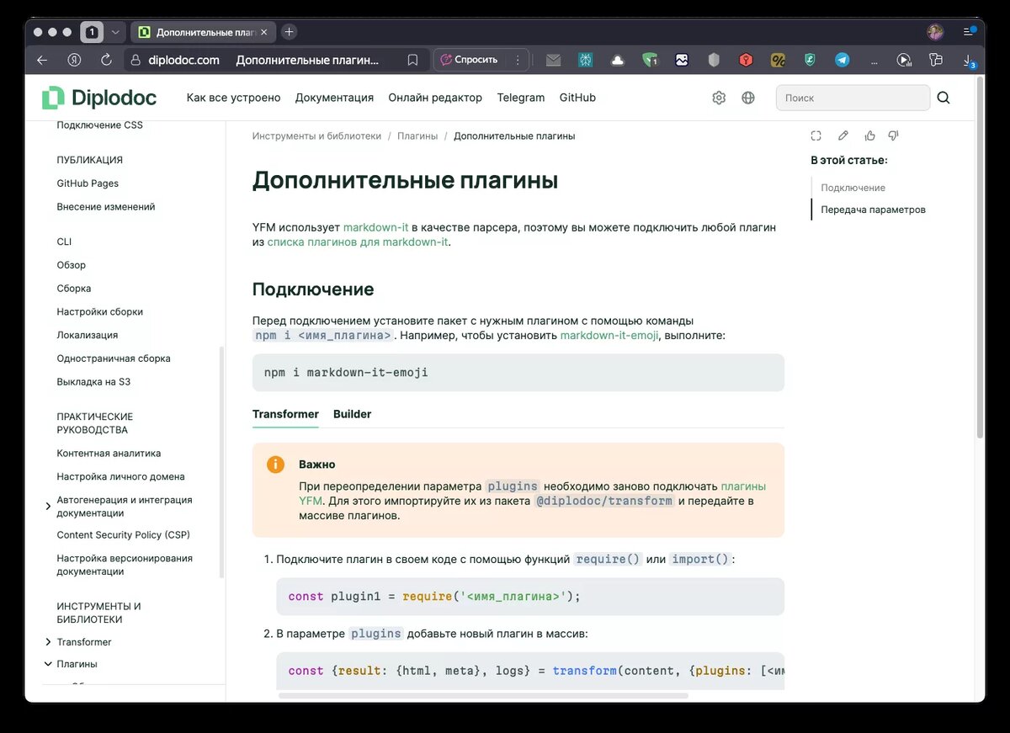
Task: Click the red cube extension icon
Action: pyautogui.click(x=746, y=60)
